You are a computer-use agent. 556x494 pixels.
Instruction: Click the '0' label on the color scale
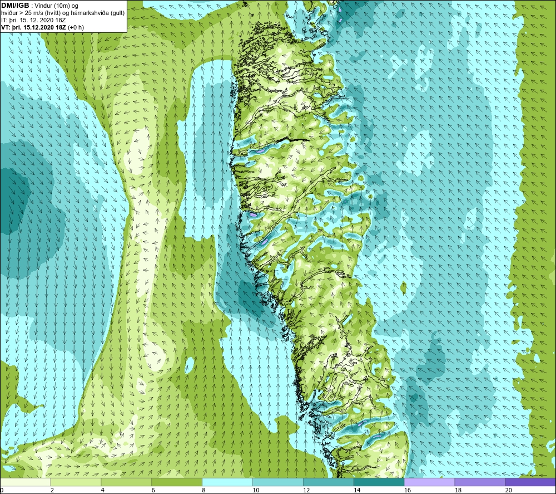point(2,490)
